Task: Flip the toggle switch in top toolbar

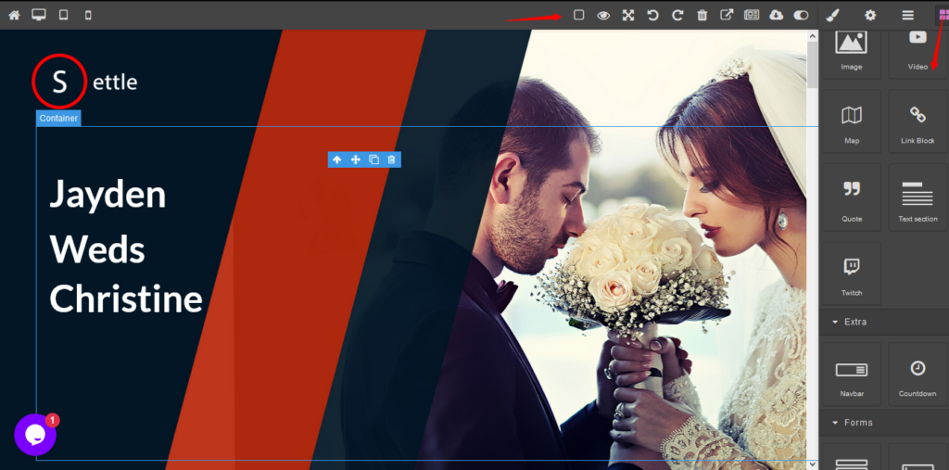Action: click(x=802, y=15)
